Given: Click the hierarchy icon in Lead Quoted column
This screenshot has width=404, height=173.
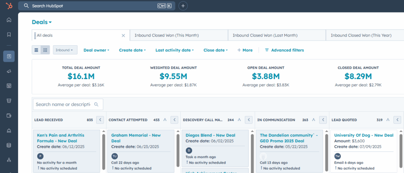Looking at the screenshot, I should coord(388,120).
